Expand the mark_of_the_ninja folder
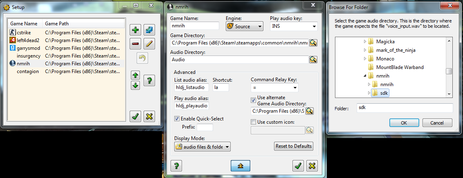Viewport: 463px width, 178px height. (365, 50)
